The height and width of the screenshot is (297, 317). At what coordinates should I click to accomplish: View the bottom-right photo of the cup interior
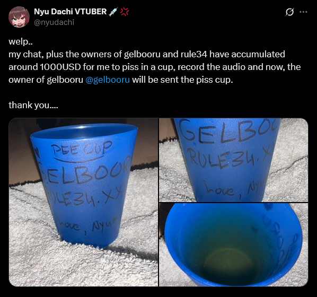(x=233, y=244)
